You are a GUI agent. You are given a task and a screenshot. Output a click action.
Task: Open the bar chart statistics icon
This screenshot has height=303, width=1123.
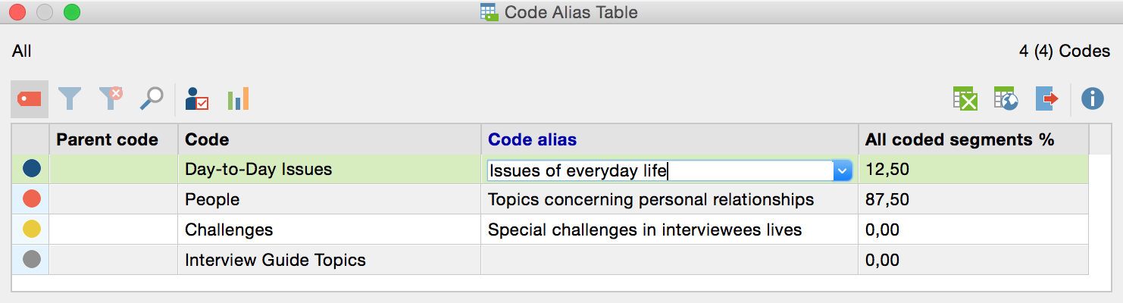pyautogui.click(x=238, y=98)
